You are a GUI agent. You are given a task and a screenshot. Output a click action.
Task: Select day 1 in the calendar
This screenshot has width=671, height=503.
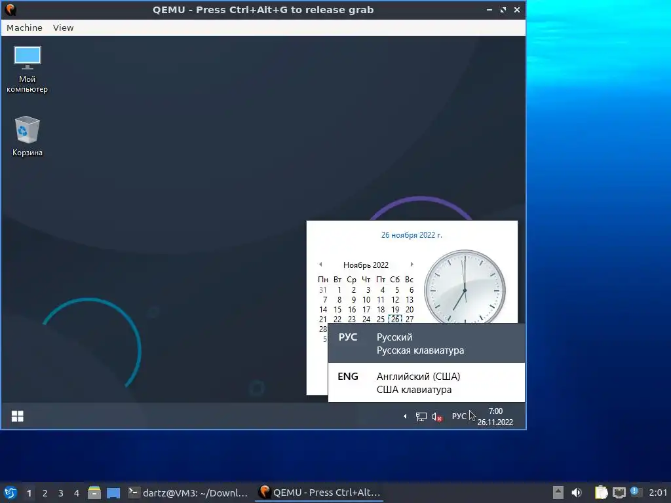[339, 290]
